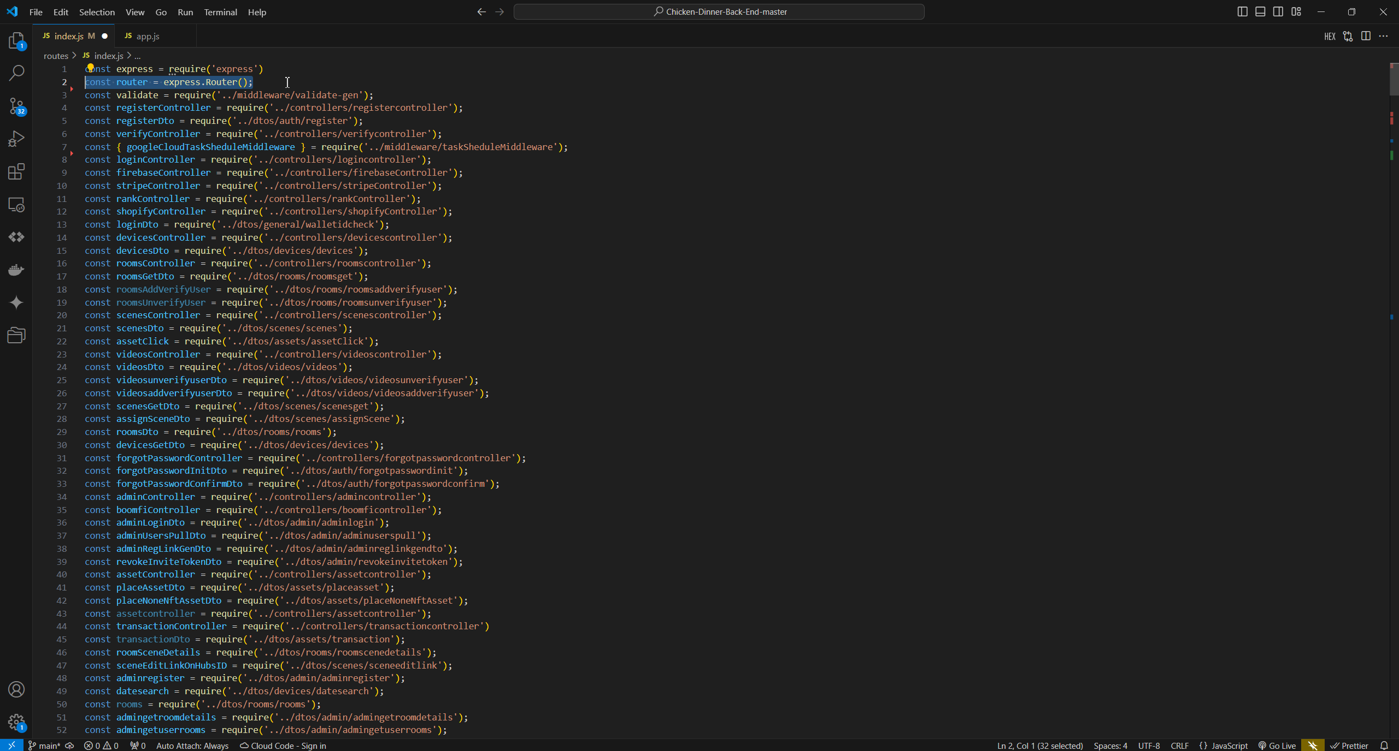
Task: Open the Run and Debug view
Action: pos(16,139)
